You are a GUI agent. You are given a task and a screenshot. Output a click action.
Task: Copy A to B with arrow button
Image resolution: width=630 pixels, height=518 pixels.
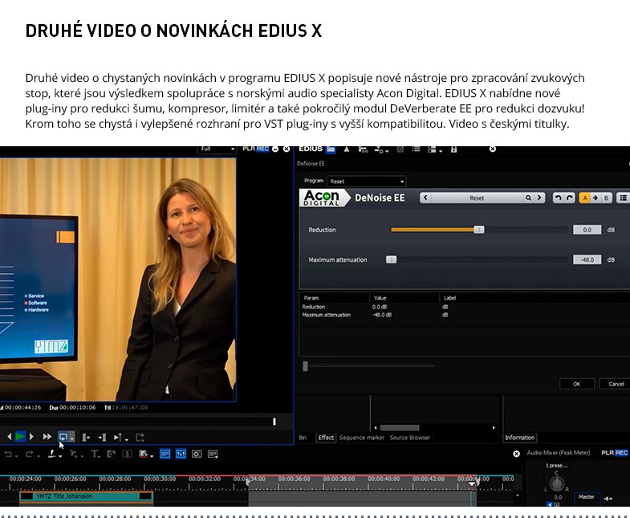point(595,198)
